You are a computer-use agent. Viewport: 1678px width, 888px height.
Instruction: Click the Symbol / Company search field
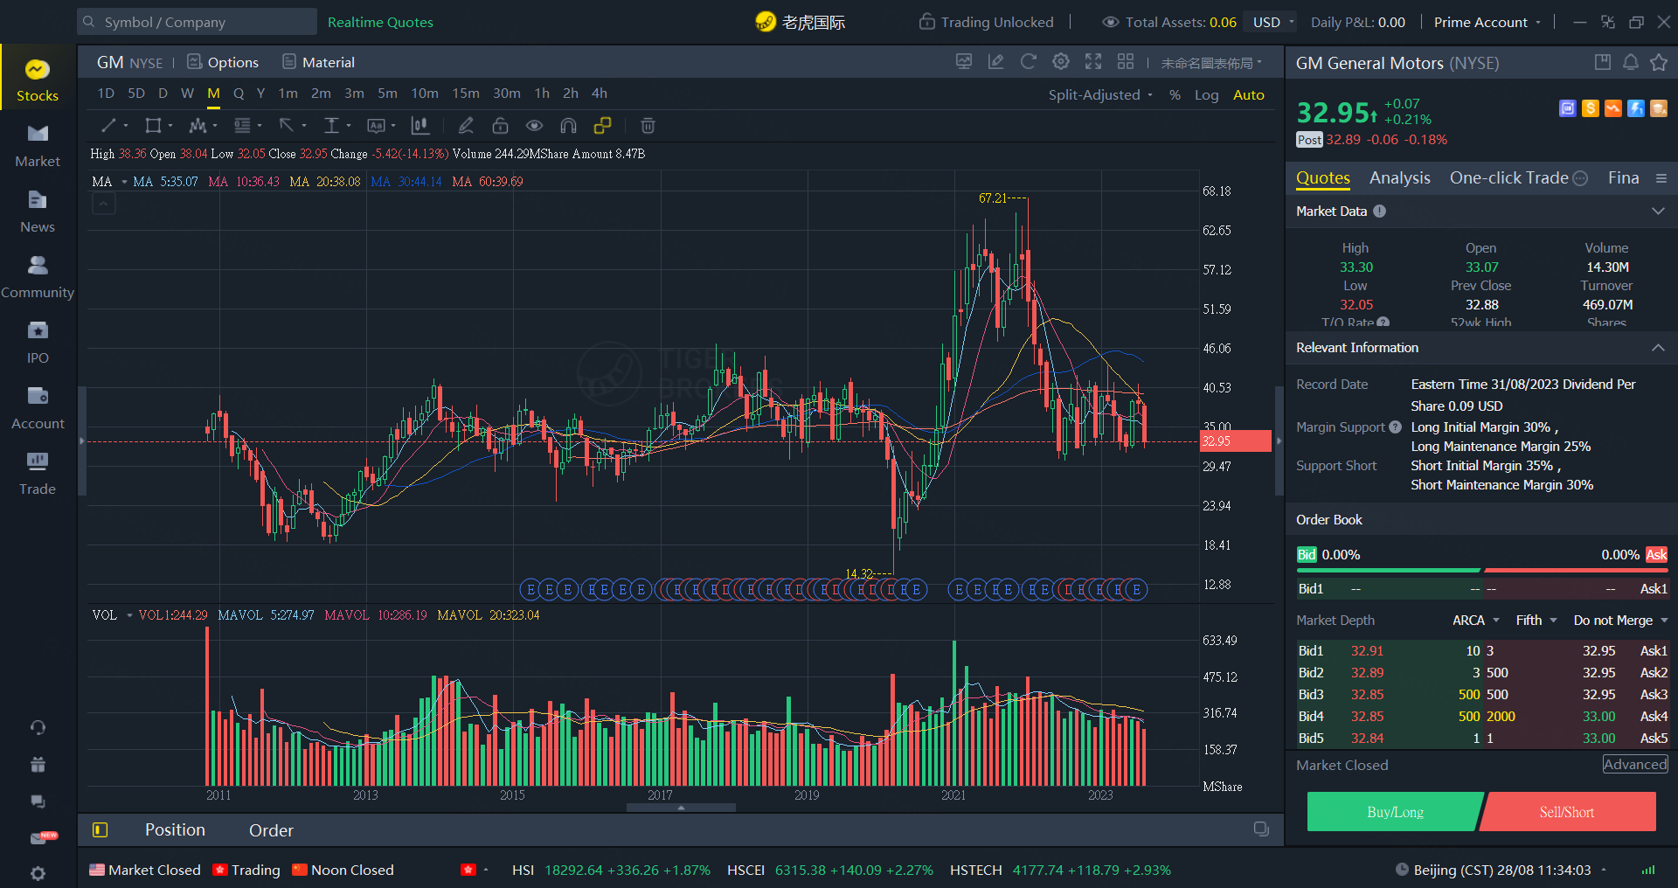(197, 22)
